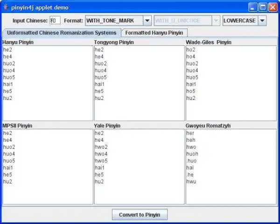Click huo5 in the Tongyong Pinyin box
The image size is (280, 224).
(101, 77)
